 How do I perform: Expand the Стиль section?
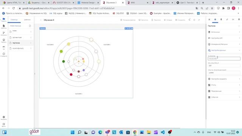[x=224, y=85]
